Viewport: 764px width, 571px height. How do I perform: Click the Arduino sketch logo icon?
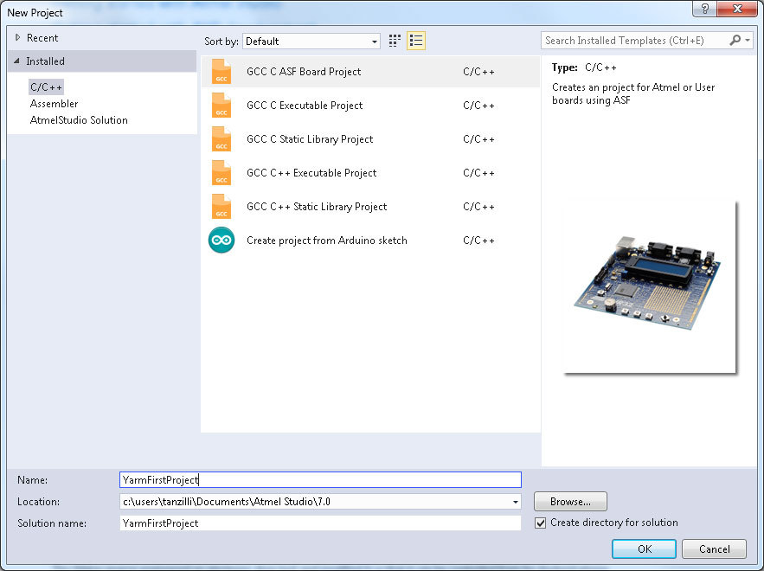(x=221, y=241)
